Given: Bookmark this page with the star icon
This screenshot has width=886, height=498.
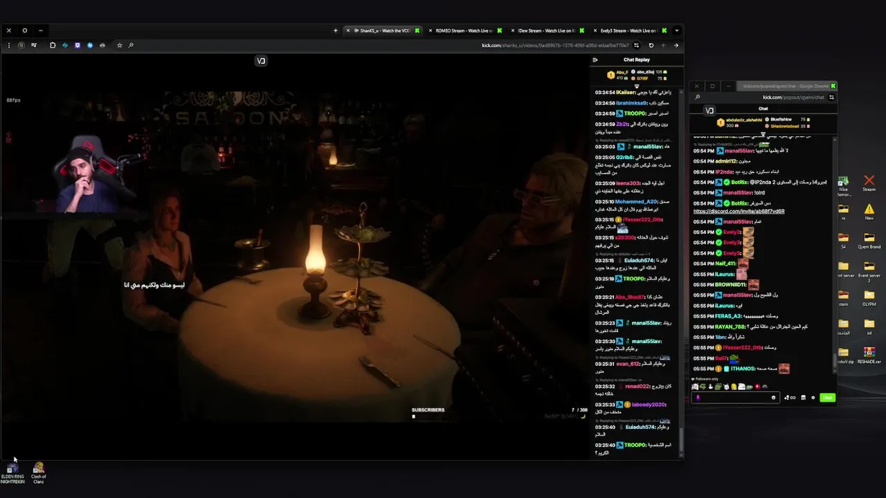Looking at the screenshot, I should click(119, 45).
